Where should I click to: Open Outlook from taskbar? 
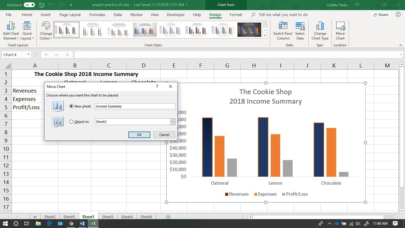60,224
